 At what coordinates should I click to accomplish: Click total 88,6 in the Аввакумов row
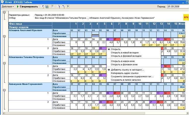pos(182,87)
